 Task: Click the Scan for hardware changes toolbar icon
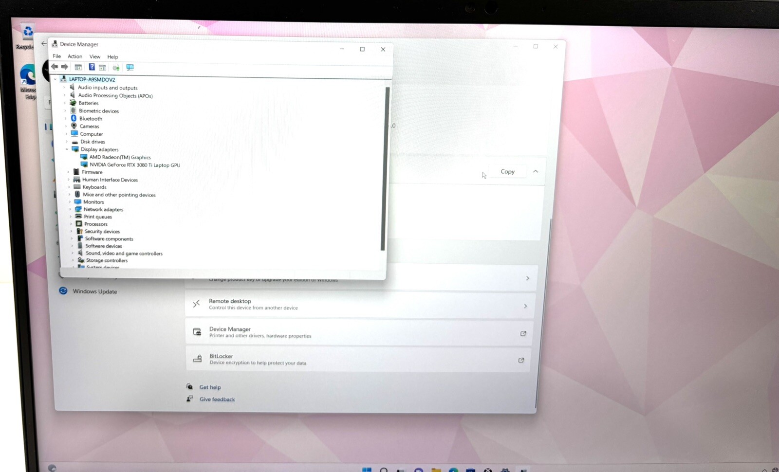[x=130, y=68]
